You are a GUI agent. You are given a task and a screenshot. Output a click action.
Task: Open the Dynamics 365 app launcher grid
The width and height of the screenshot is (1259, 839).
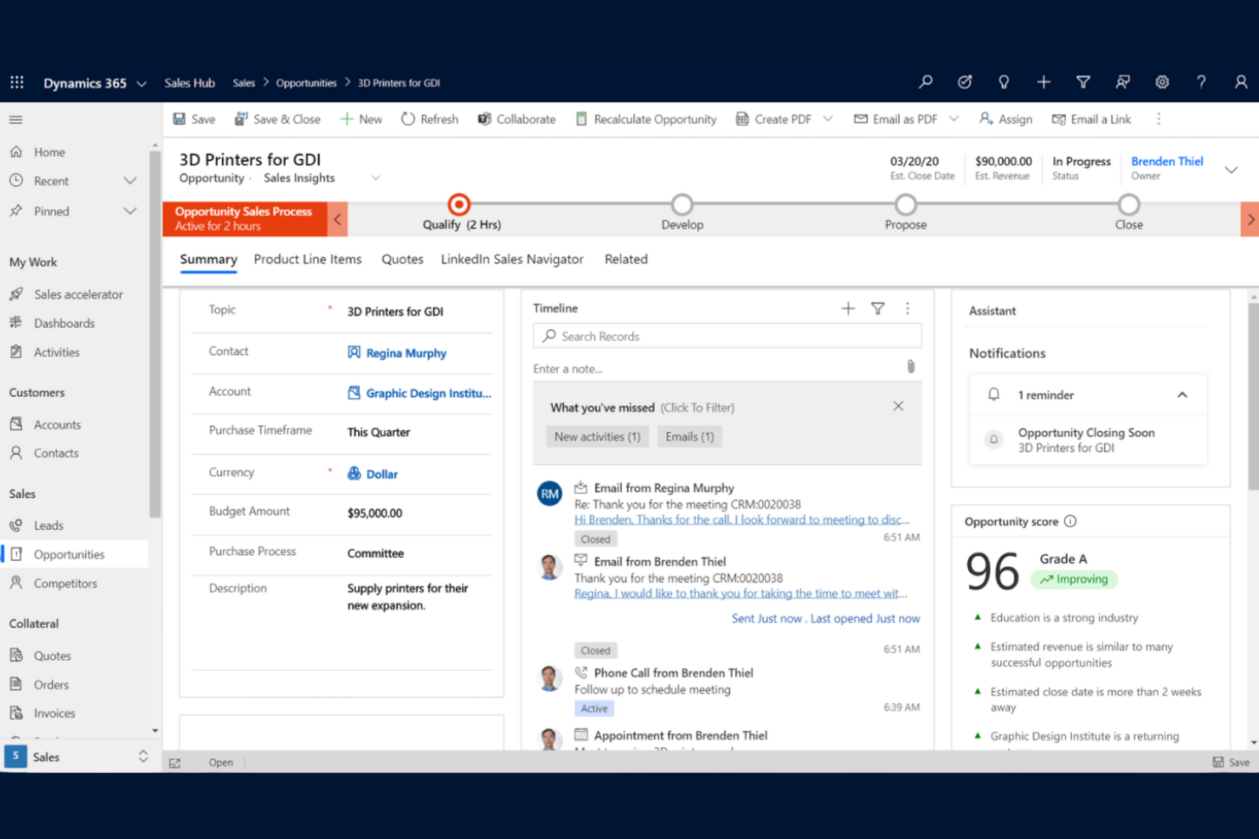click(16, 82)
